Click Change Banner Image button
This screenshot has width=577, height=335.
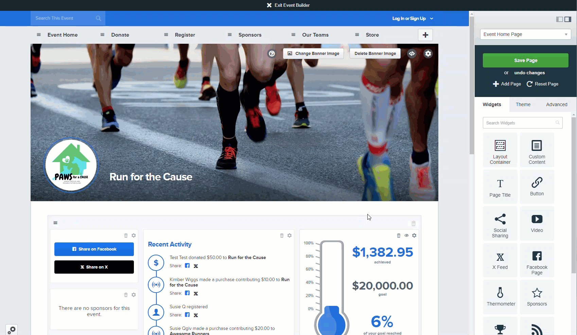313,54
